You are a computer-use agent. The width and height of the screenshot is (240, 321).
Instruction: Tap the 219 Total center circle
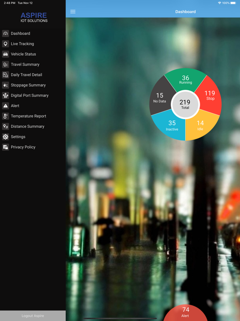(185, 104)
